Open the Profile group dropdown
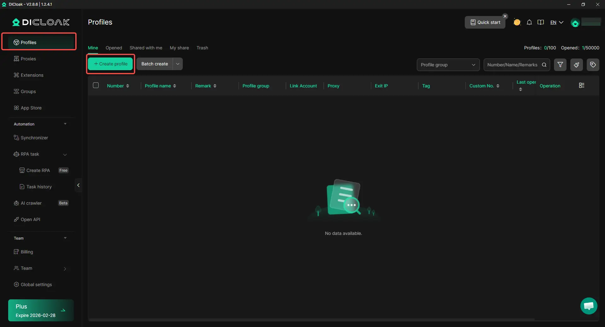This screenshot has width=605, height=327. (448, 65)
